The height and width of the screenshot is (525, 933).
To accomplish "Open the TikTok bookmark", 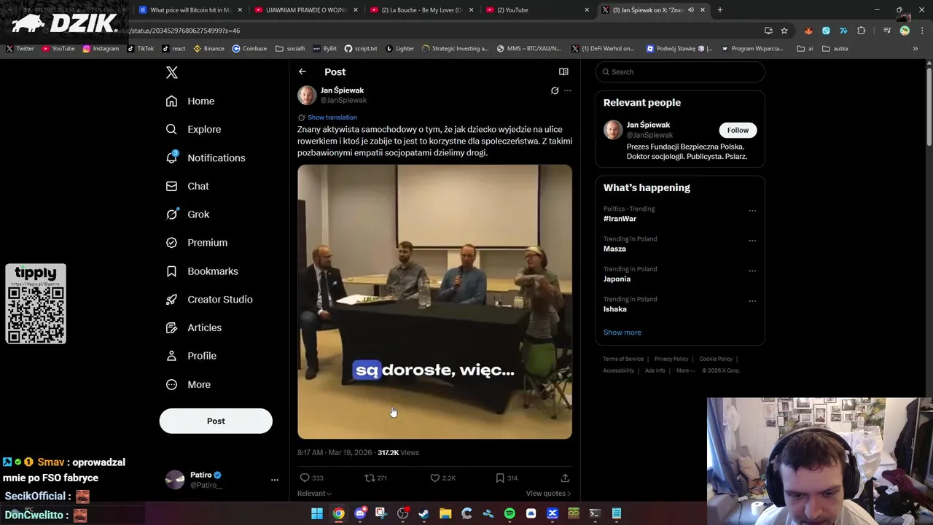I will pyautogui.click(x=140, y=49).
